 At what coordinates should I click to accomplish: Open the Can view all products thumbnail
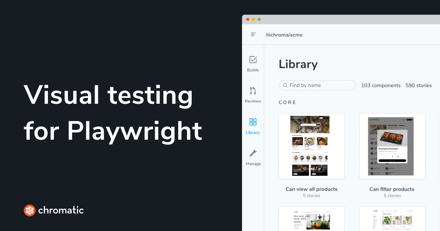[x=311, y=146]
